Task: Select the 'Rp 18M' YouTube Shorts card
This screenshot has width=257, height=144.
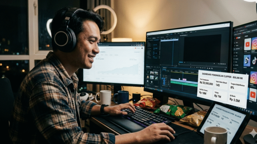Action: 205,92
